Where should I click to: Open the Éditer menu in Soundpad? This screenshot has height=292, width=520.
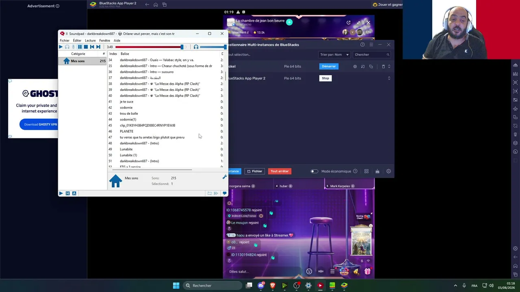(77, 41)
